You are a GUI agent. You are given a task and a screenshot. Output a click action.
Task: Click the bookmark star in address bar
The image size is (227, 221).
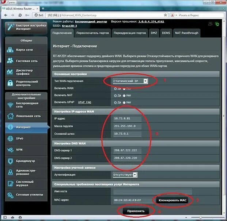(x=165, y=15)
